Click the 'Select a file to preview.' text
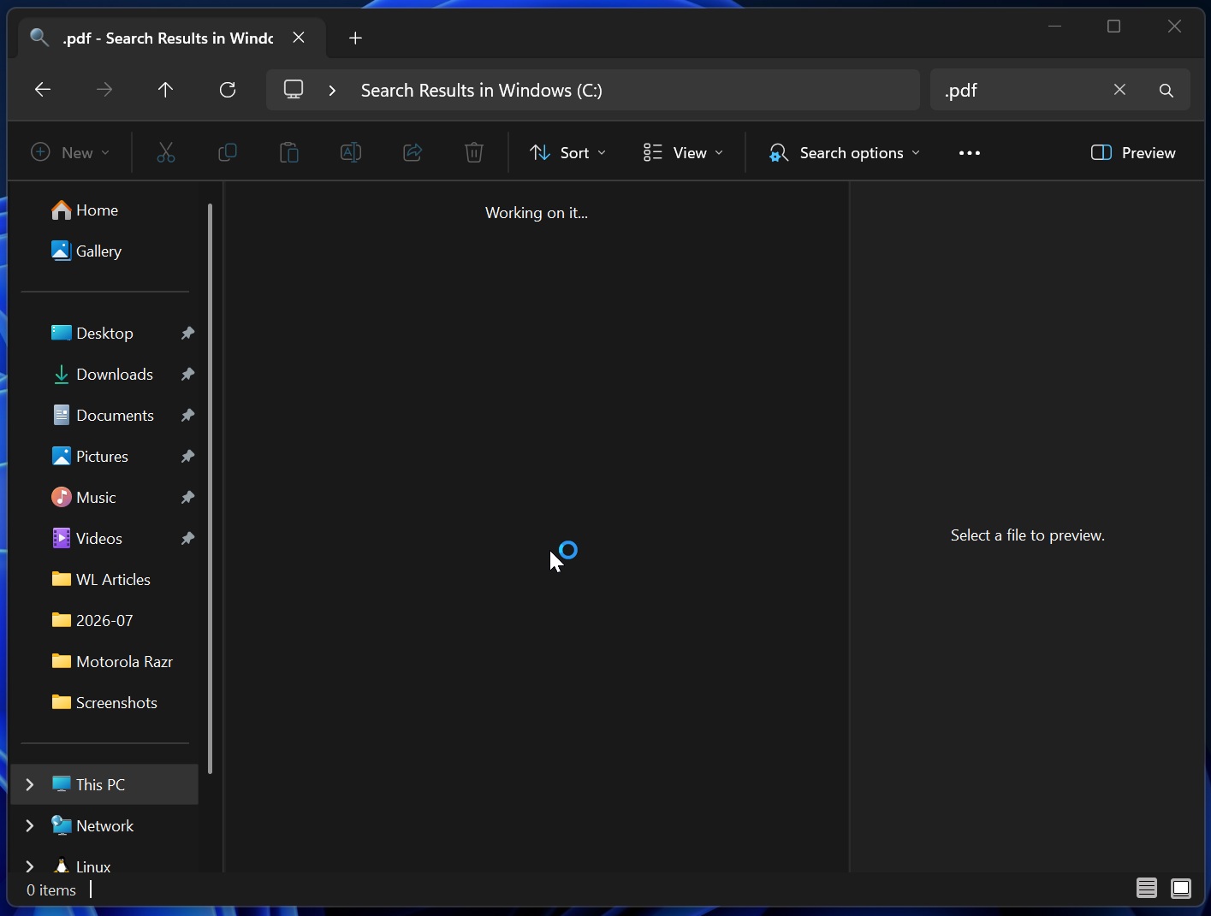 coord(1028,535)
